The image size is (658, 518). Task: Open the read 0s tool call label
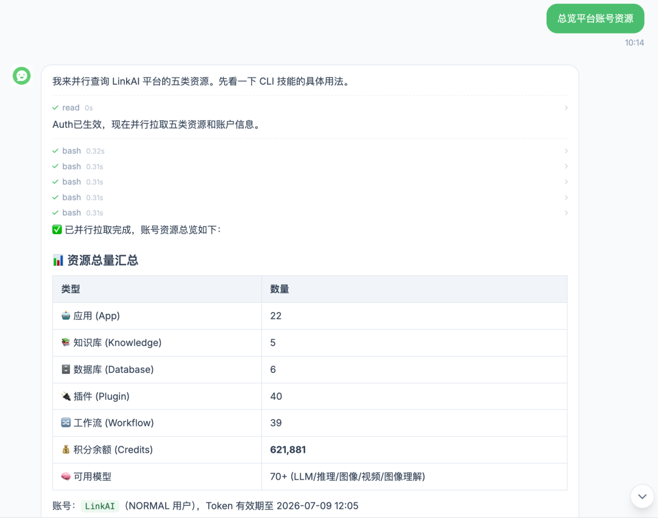[77, 108]
